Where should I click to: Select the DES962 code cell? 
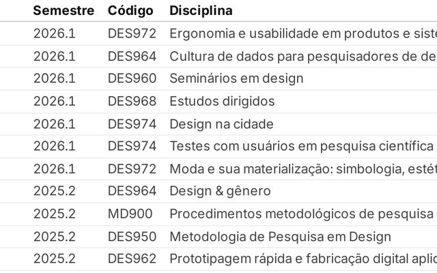point(132,259)
